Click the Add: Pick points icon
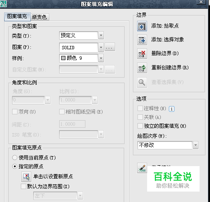Viewport: 210px width, 202px height. tap(142, 26)
